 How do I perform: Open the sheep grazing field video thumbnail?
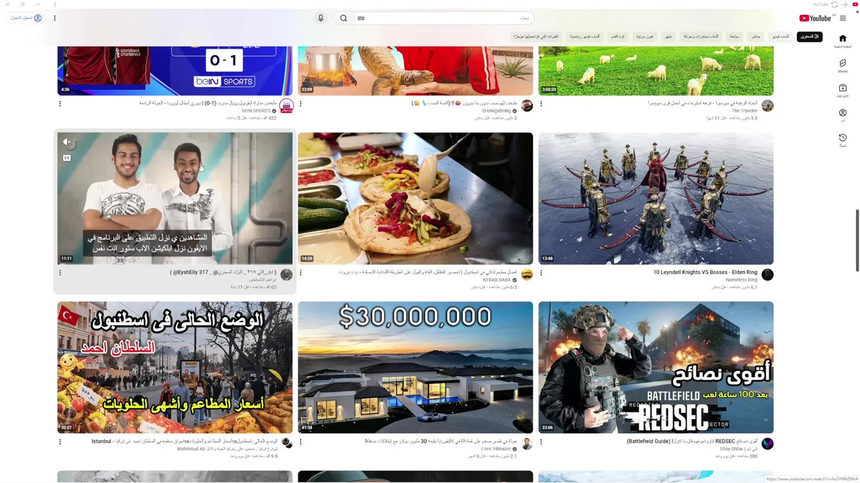click(x=656, y=70)
